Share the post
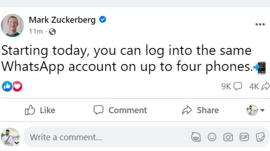The height and width of the screenshot is (151, 270). click(200, 110)
